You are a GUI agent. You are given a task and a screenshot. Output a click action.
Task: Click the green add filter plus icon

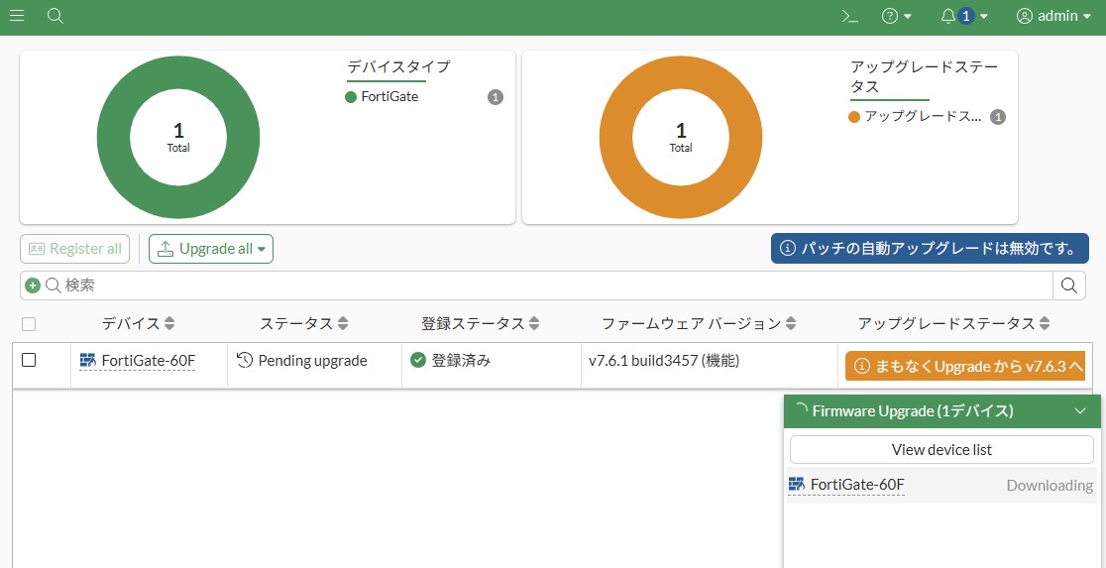(x=33, y=285)
